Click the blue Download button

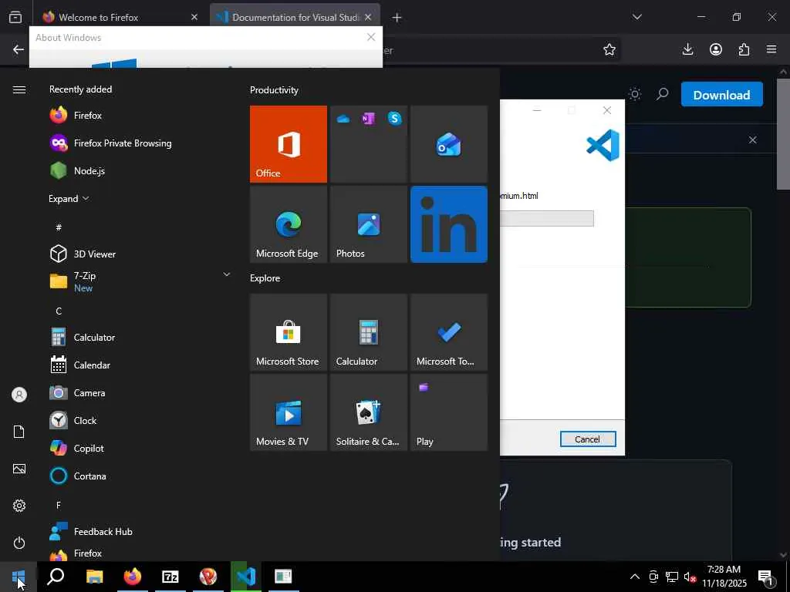pos(721,95)
